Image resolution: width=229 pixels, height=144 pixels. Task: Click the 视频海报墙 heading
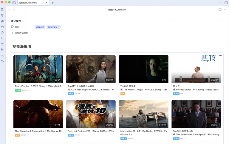pos(22,47)
